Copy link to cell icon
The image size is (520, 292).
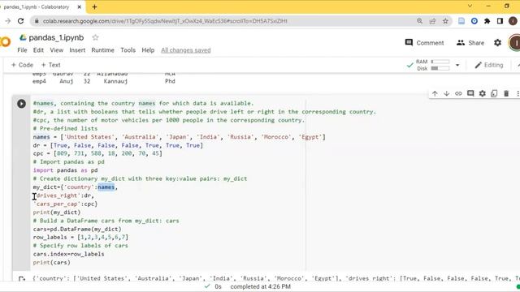[x=458, y=94]
